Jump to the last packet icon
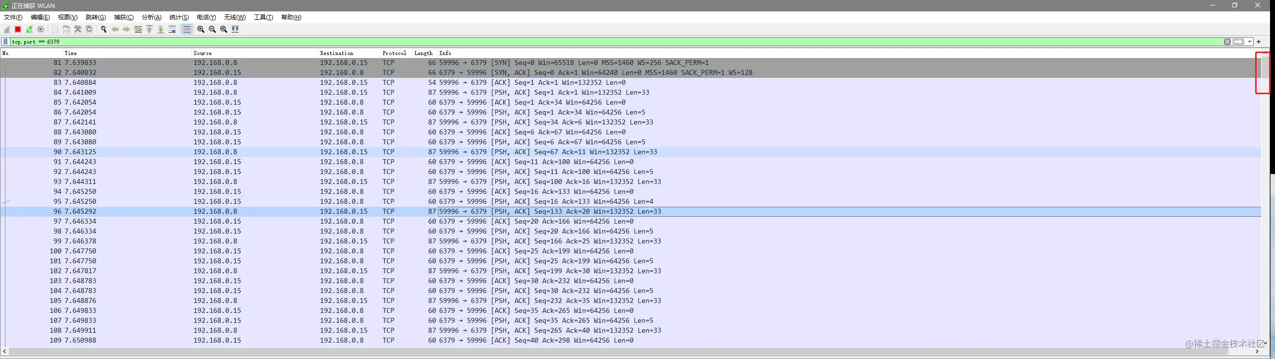The width and height of the screenshot is (1275, 359). [161, 29]
